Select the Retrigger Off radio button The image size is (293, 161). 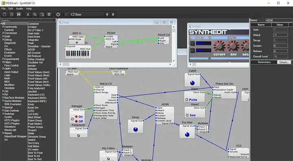[x=77, y=121]
